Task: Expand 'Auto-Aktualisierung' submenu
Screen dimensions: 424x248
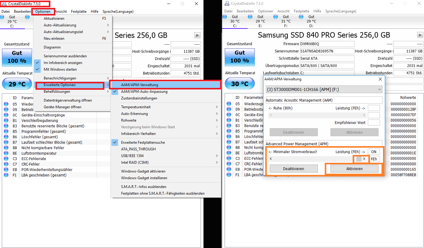Action: [73, 25]
